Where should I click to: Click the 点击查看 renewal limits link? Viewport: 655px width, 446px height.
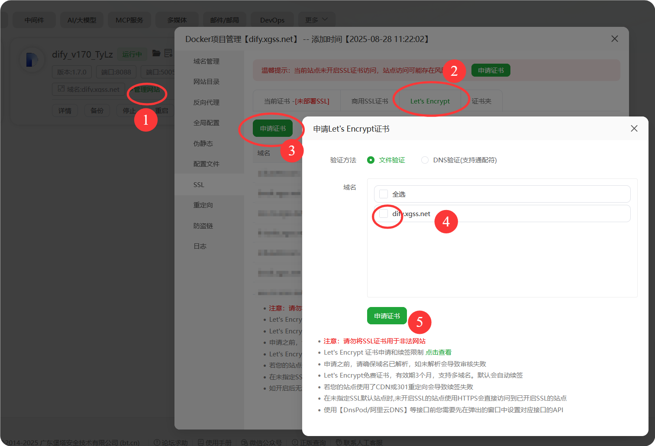[438, 352]
